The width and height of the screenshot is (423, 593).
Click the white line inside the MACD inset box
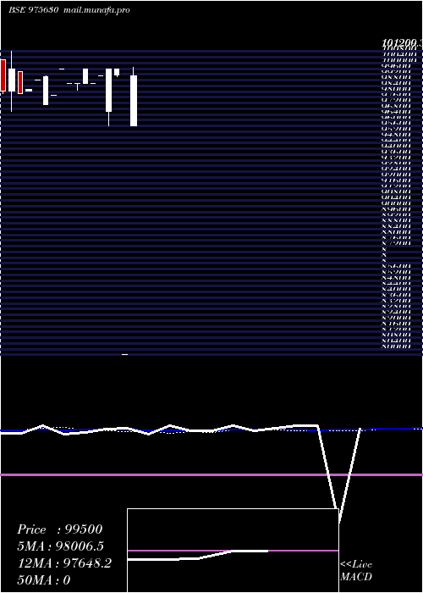pyautogui.click(x=198, y=556)
